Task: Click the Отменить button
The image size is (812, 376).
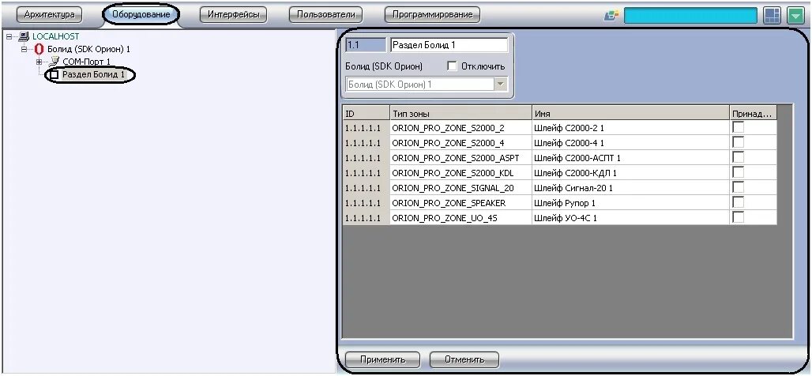Action: click(464, 359)
